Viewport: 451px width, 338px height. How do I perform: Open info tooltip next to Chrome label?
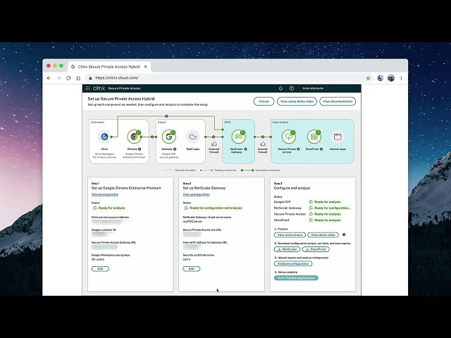coord(140,149)
